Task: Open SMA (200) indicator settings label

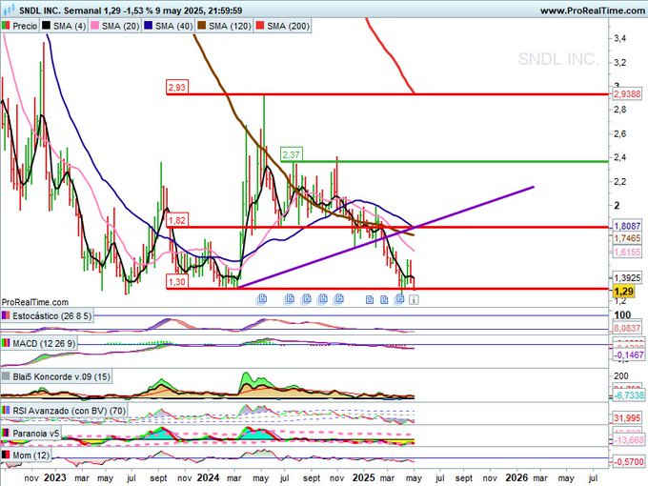Action: (288, 26)
